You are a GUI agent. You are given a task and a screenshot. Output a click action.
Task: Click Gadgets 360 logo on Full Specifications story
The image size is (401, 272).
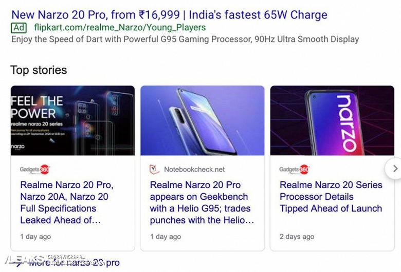pos(35,169)
